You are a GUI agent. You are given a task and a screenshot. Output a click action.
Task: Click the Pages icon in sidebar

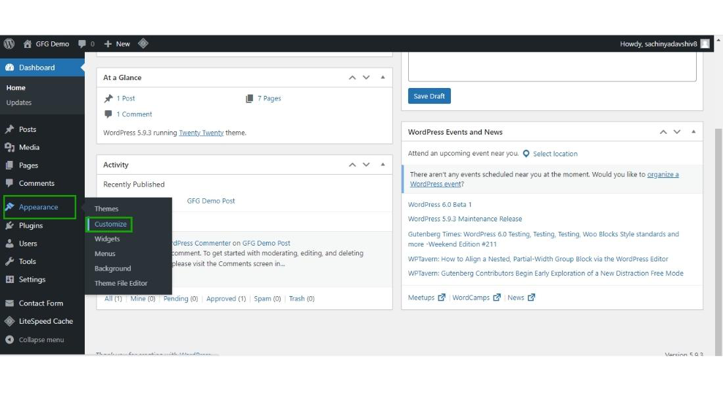point(10,165)
